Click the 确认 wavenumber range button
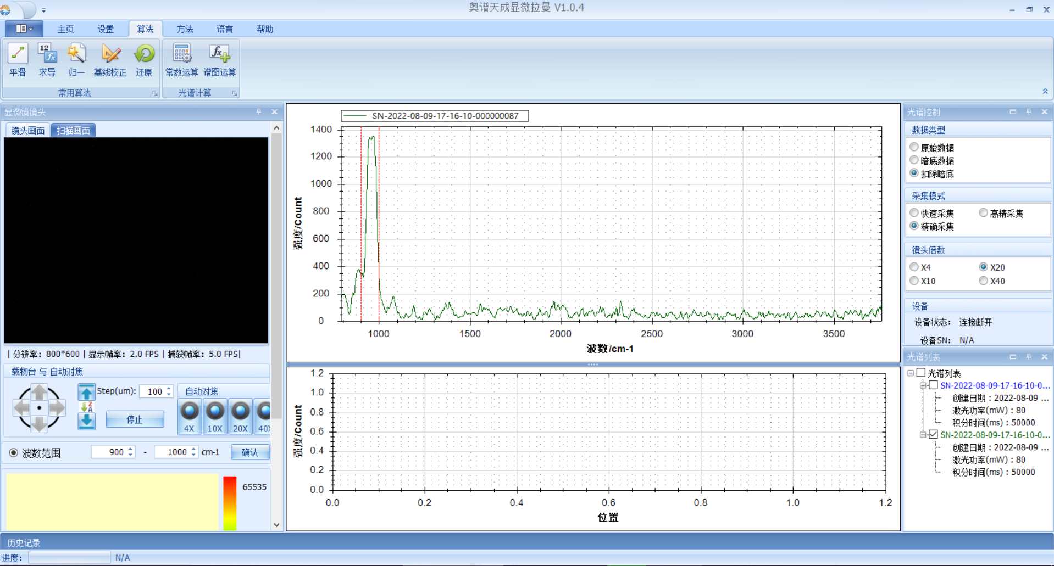The image size is (1054, 566). pos(250,452)
